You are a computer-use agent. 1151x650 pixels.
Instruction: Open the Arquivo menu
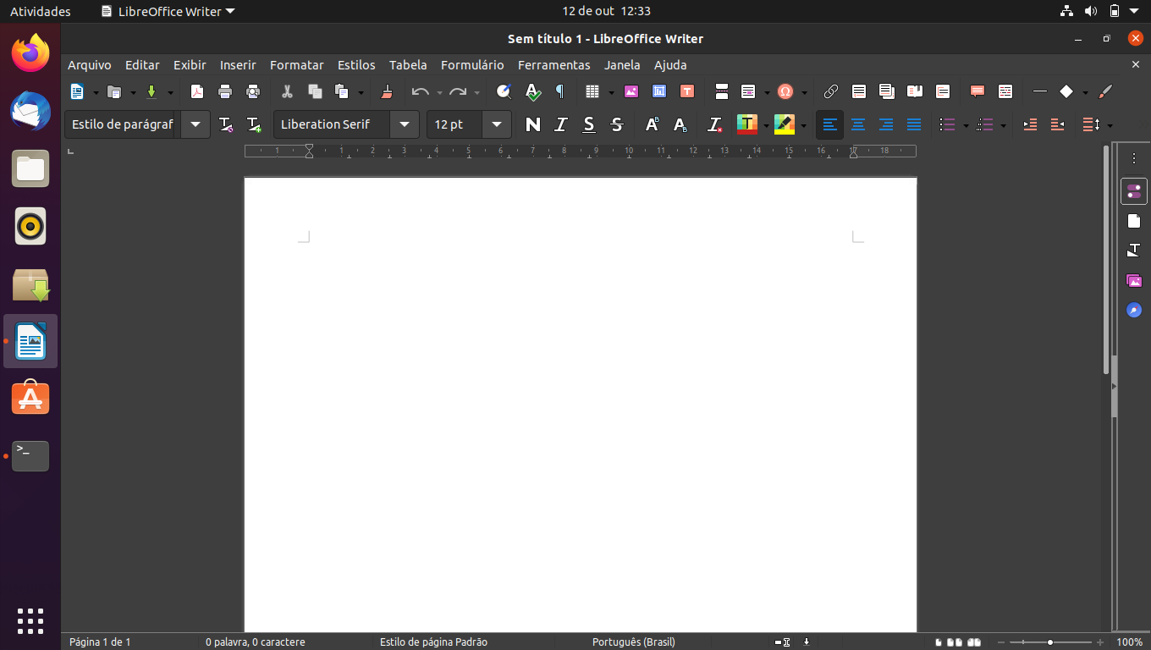tap(90, 65)
